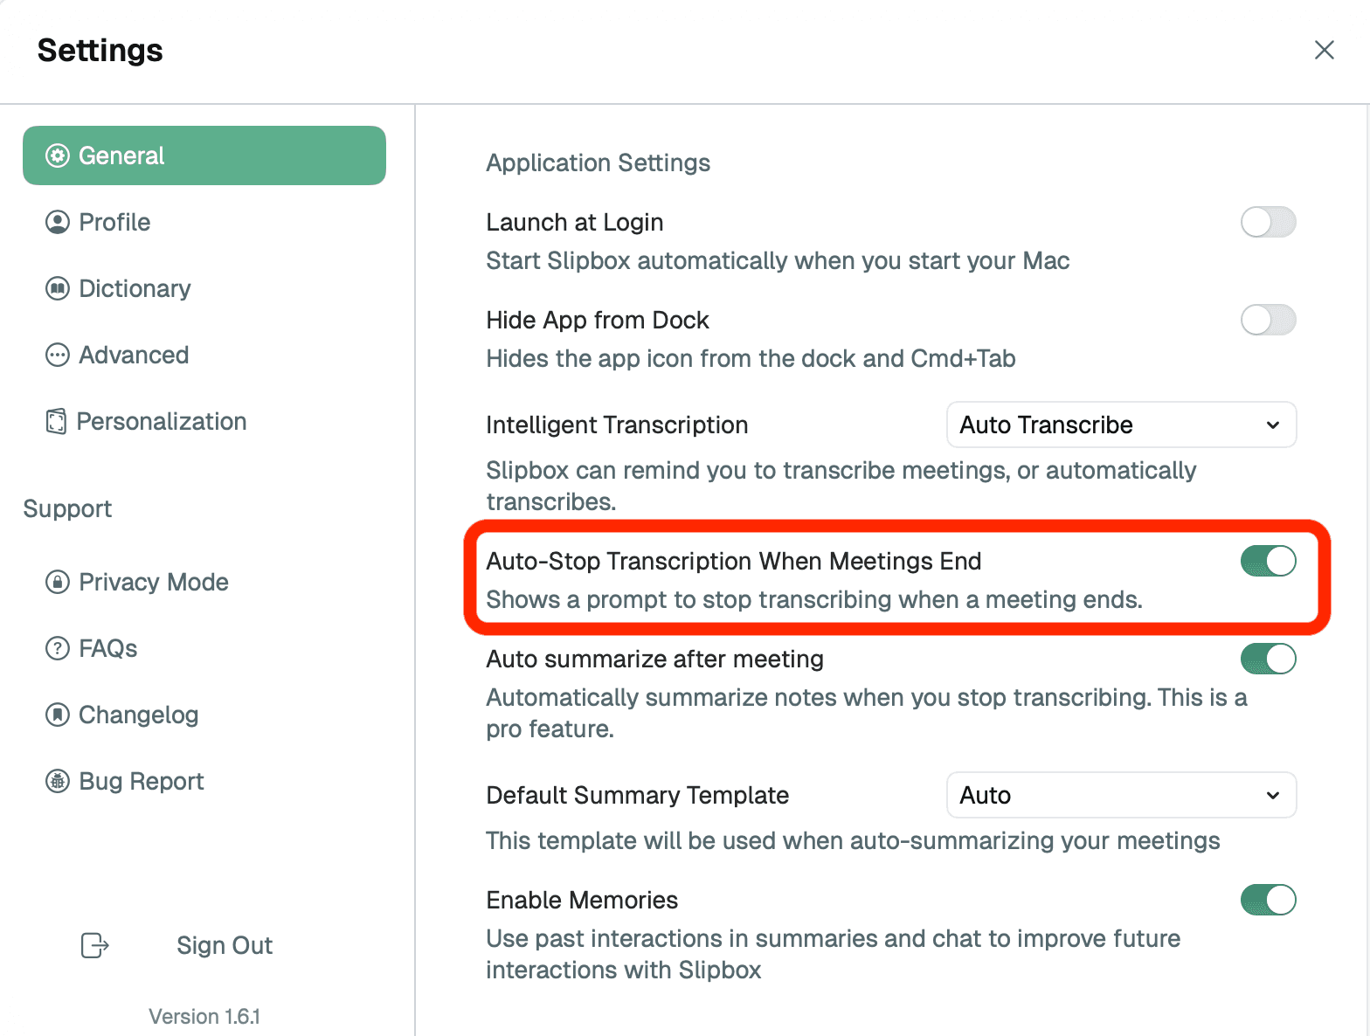The height and width of the screenshot is (1036, 1370).
Task: Disable Auto summarize after meeting
Action: click(x=1268, y=659)
